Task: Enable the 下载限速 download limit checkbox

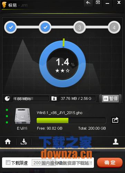Action: tap(8, 163)
